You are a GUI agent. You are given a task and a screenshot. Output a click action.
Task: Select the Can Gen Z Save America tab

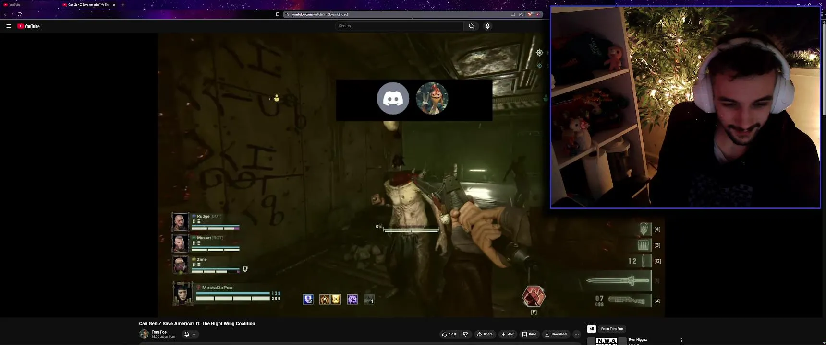89,5
